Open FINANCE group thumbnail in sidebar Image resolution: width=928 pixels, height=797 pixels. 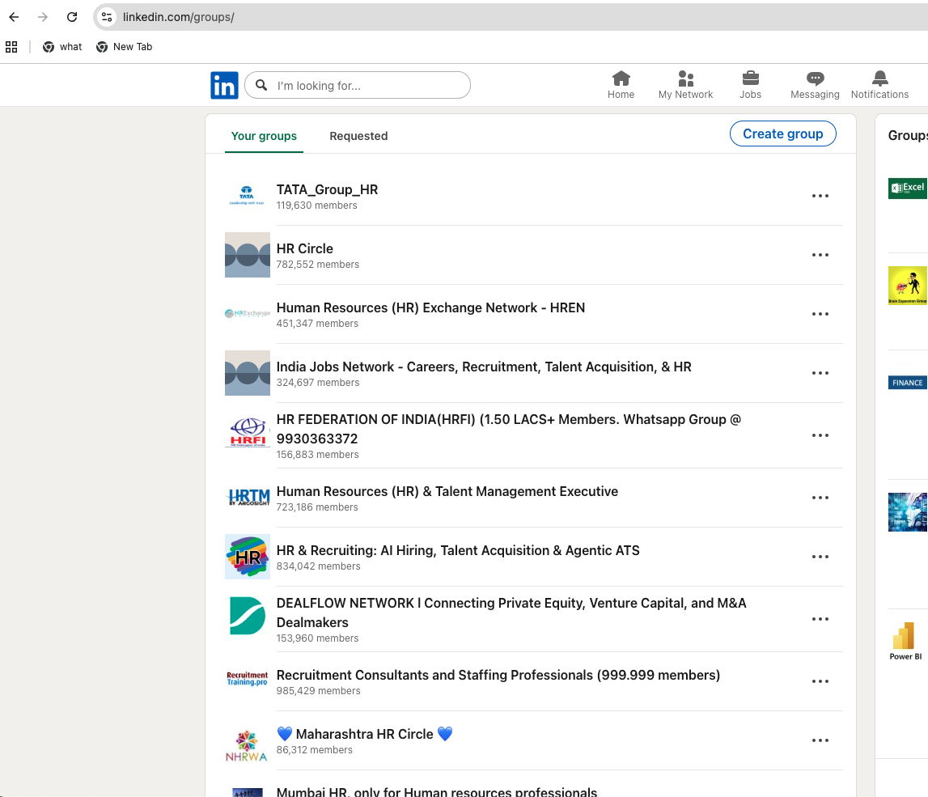coord(908,383)
